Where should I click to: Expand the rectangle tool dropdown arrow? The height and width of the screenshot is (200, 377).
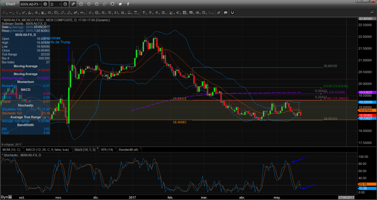[x=59, y=14]
